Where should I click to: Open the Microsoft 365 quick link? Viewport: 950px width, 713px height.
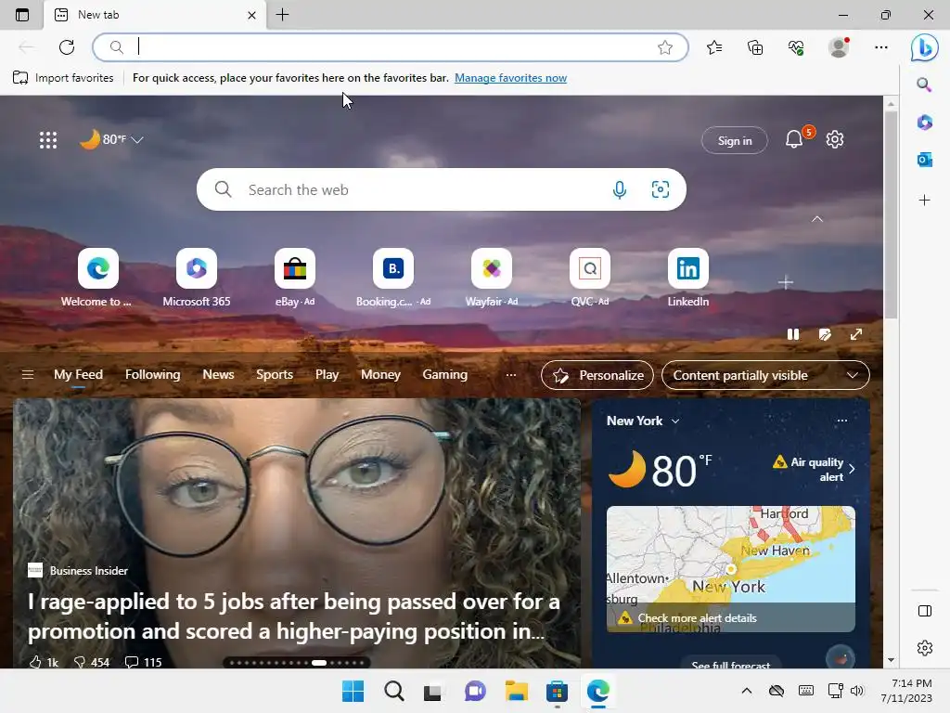point(197,278)
